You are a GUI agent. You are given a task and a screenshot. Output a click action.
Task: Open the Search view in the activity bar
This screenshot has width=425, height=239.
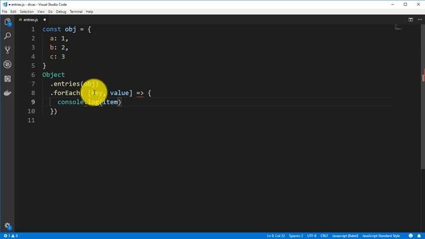pos(7,36)
